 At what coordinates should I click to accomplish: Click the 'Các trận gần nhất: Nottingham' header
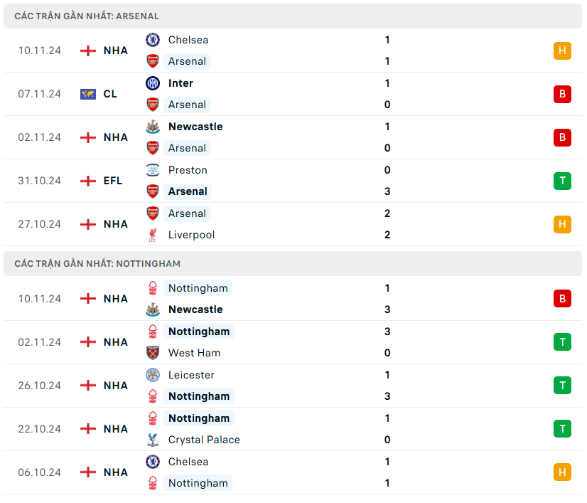97,263
